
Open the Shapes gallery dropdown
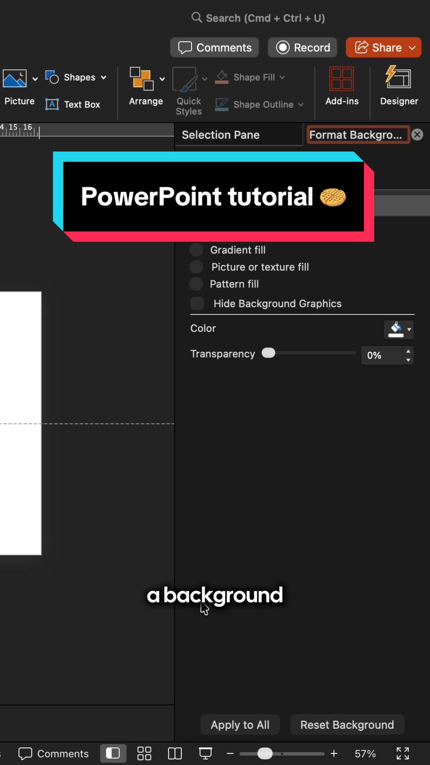click(x=104, y=77)
